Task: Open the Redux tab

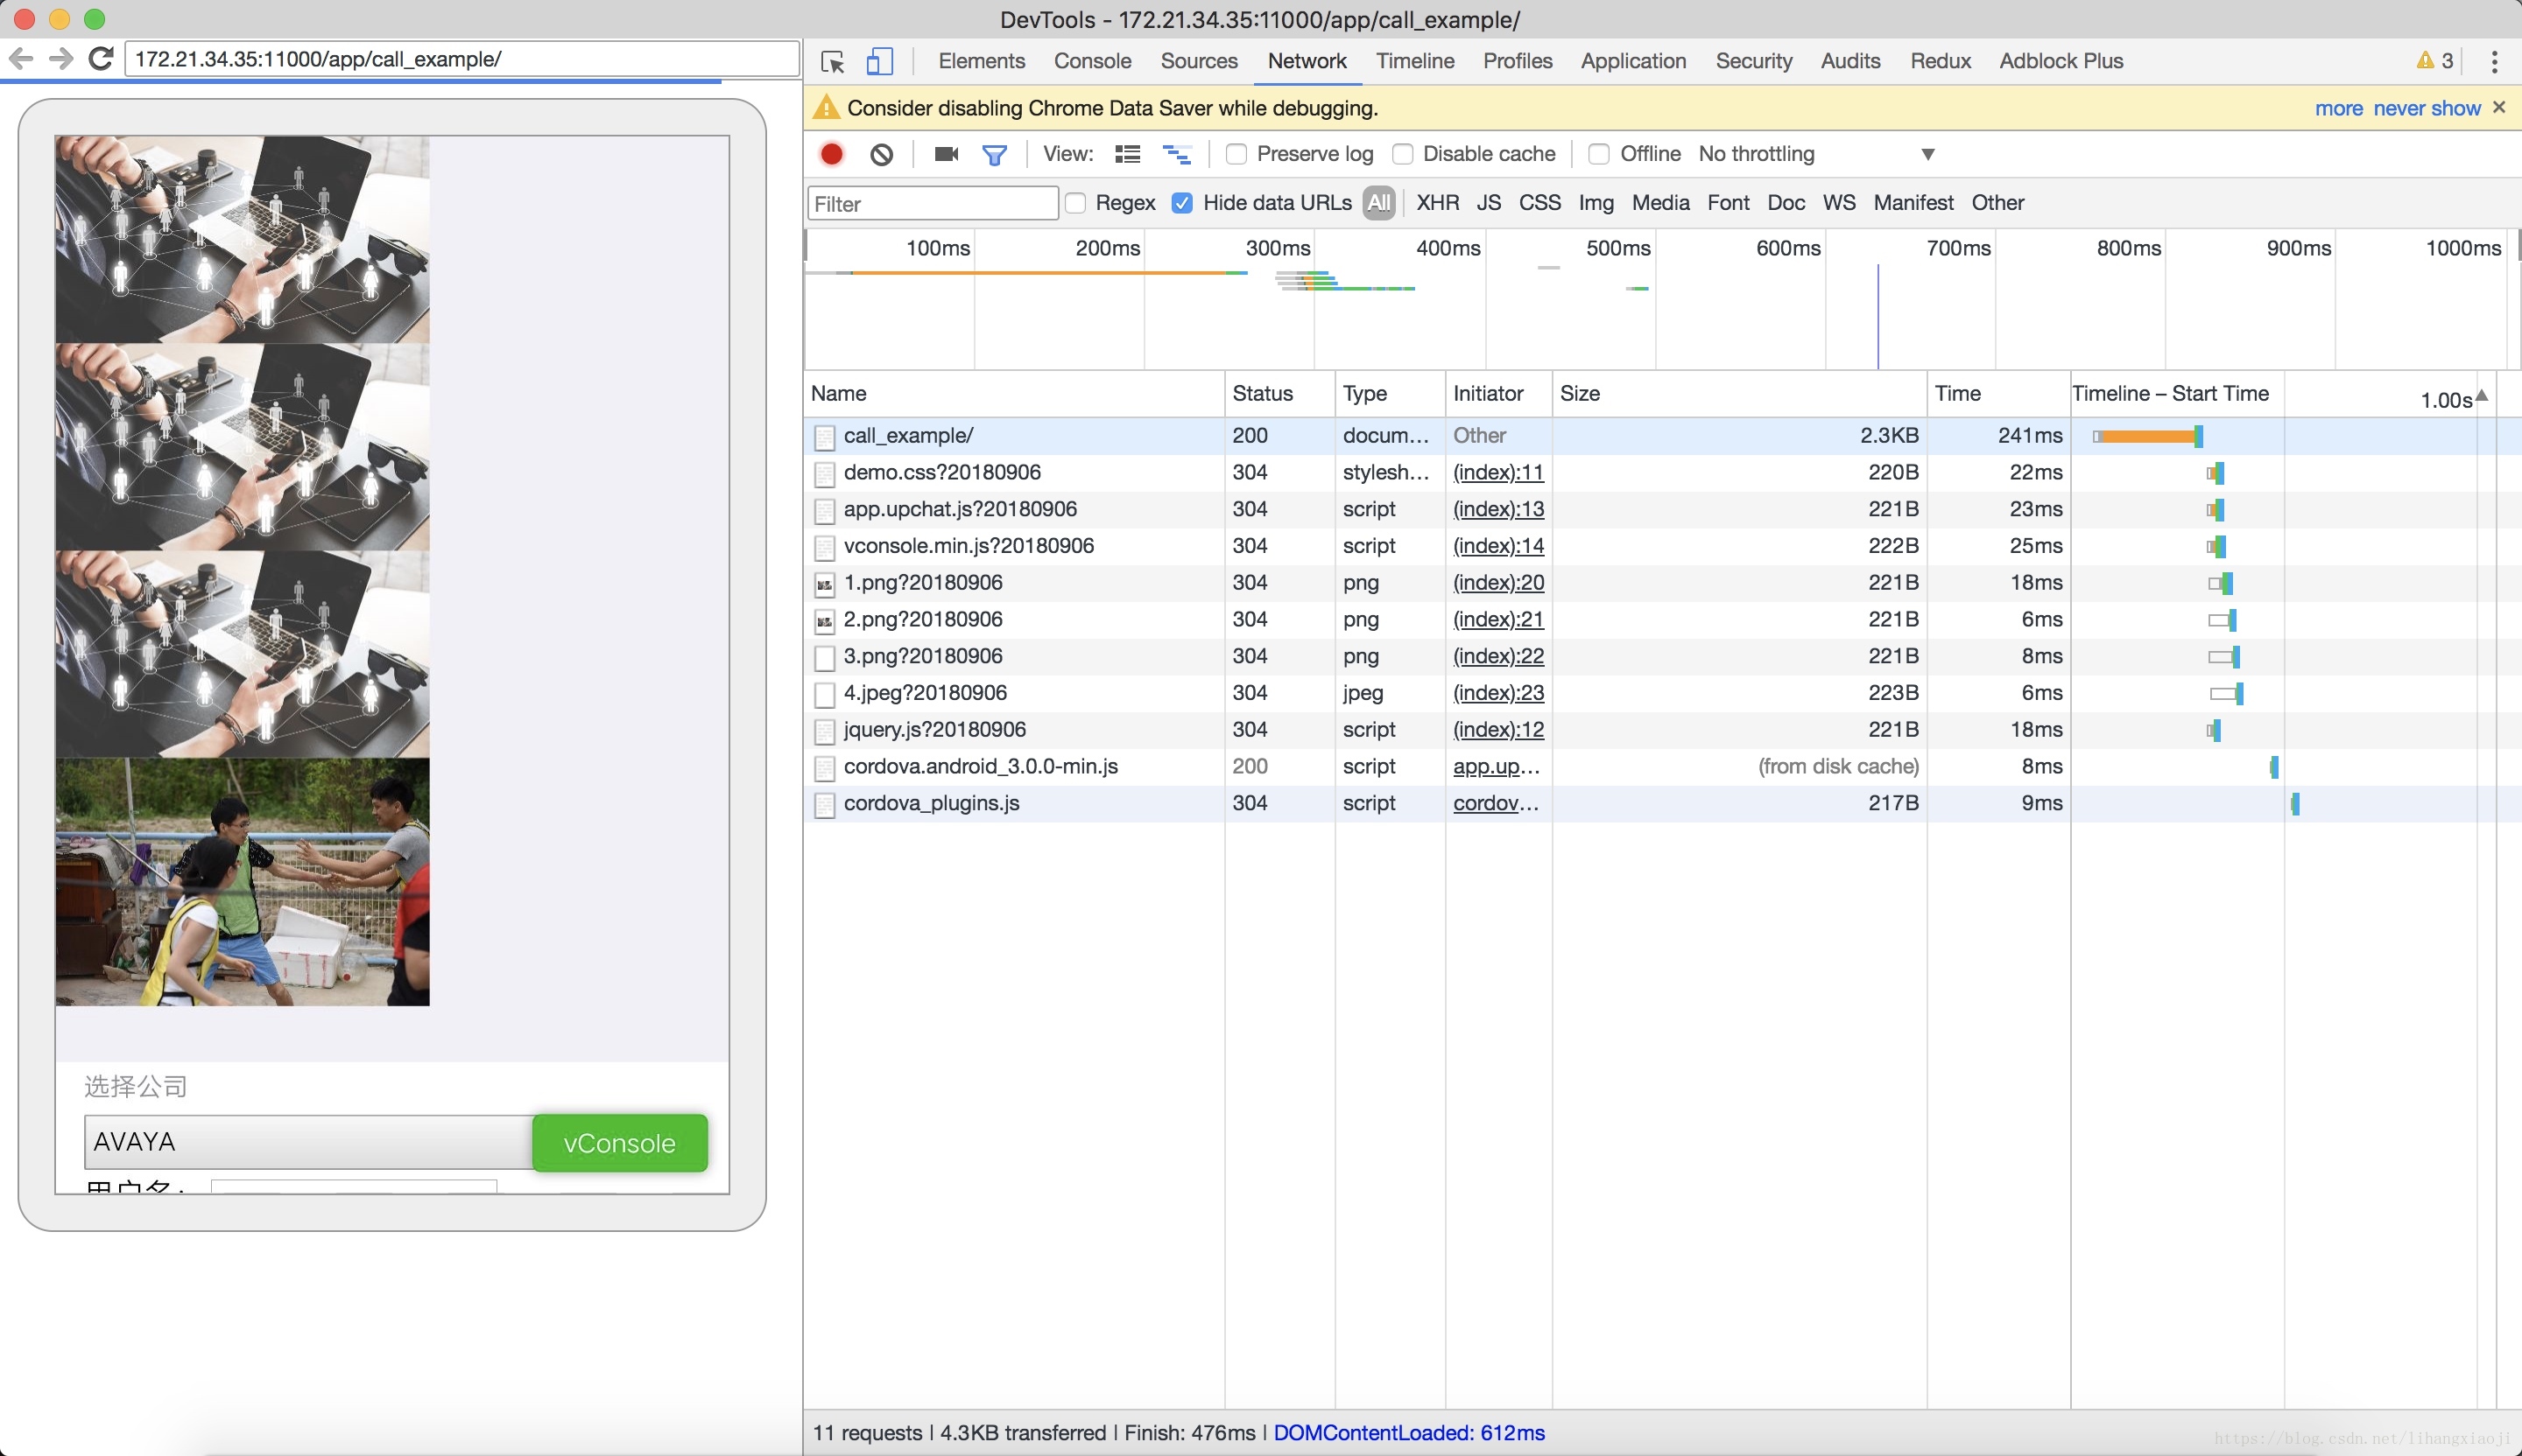Action: (1940, 61)
